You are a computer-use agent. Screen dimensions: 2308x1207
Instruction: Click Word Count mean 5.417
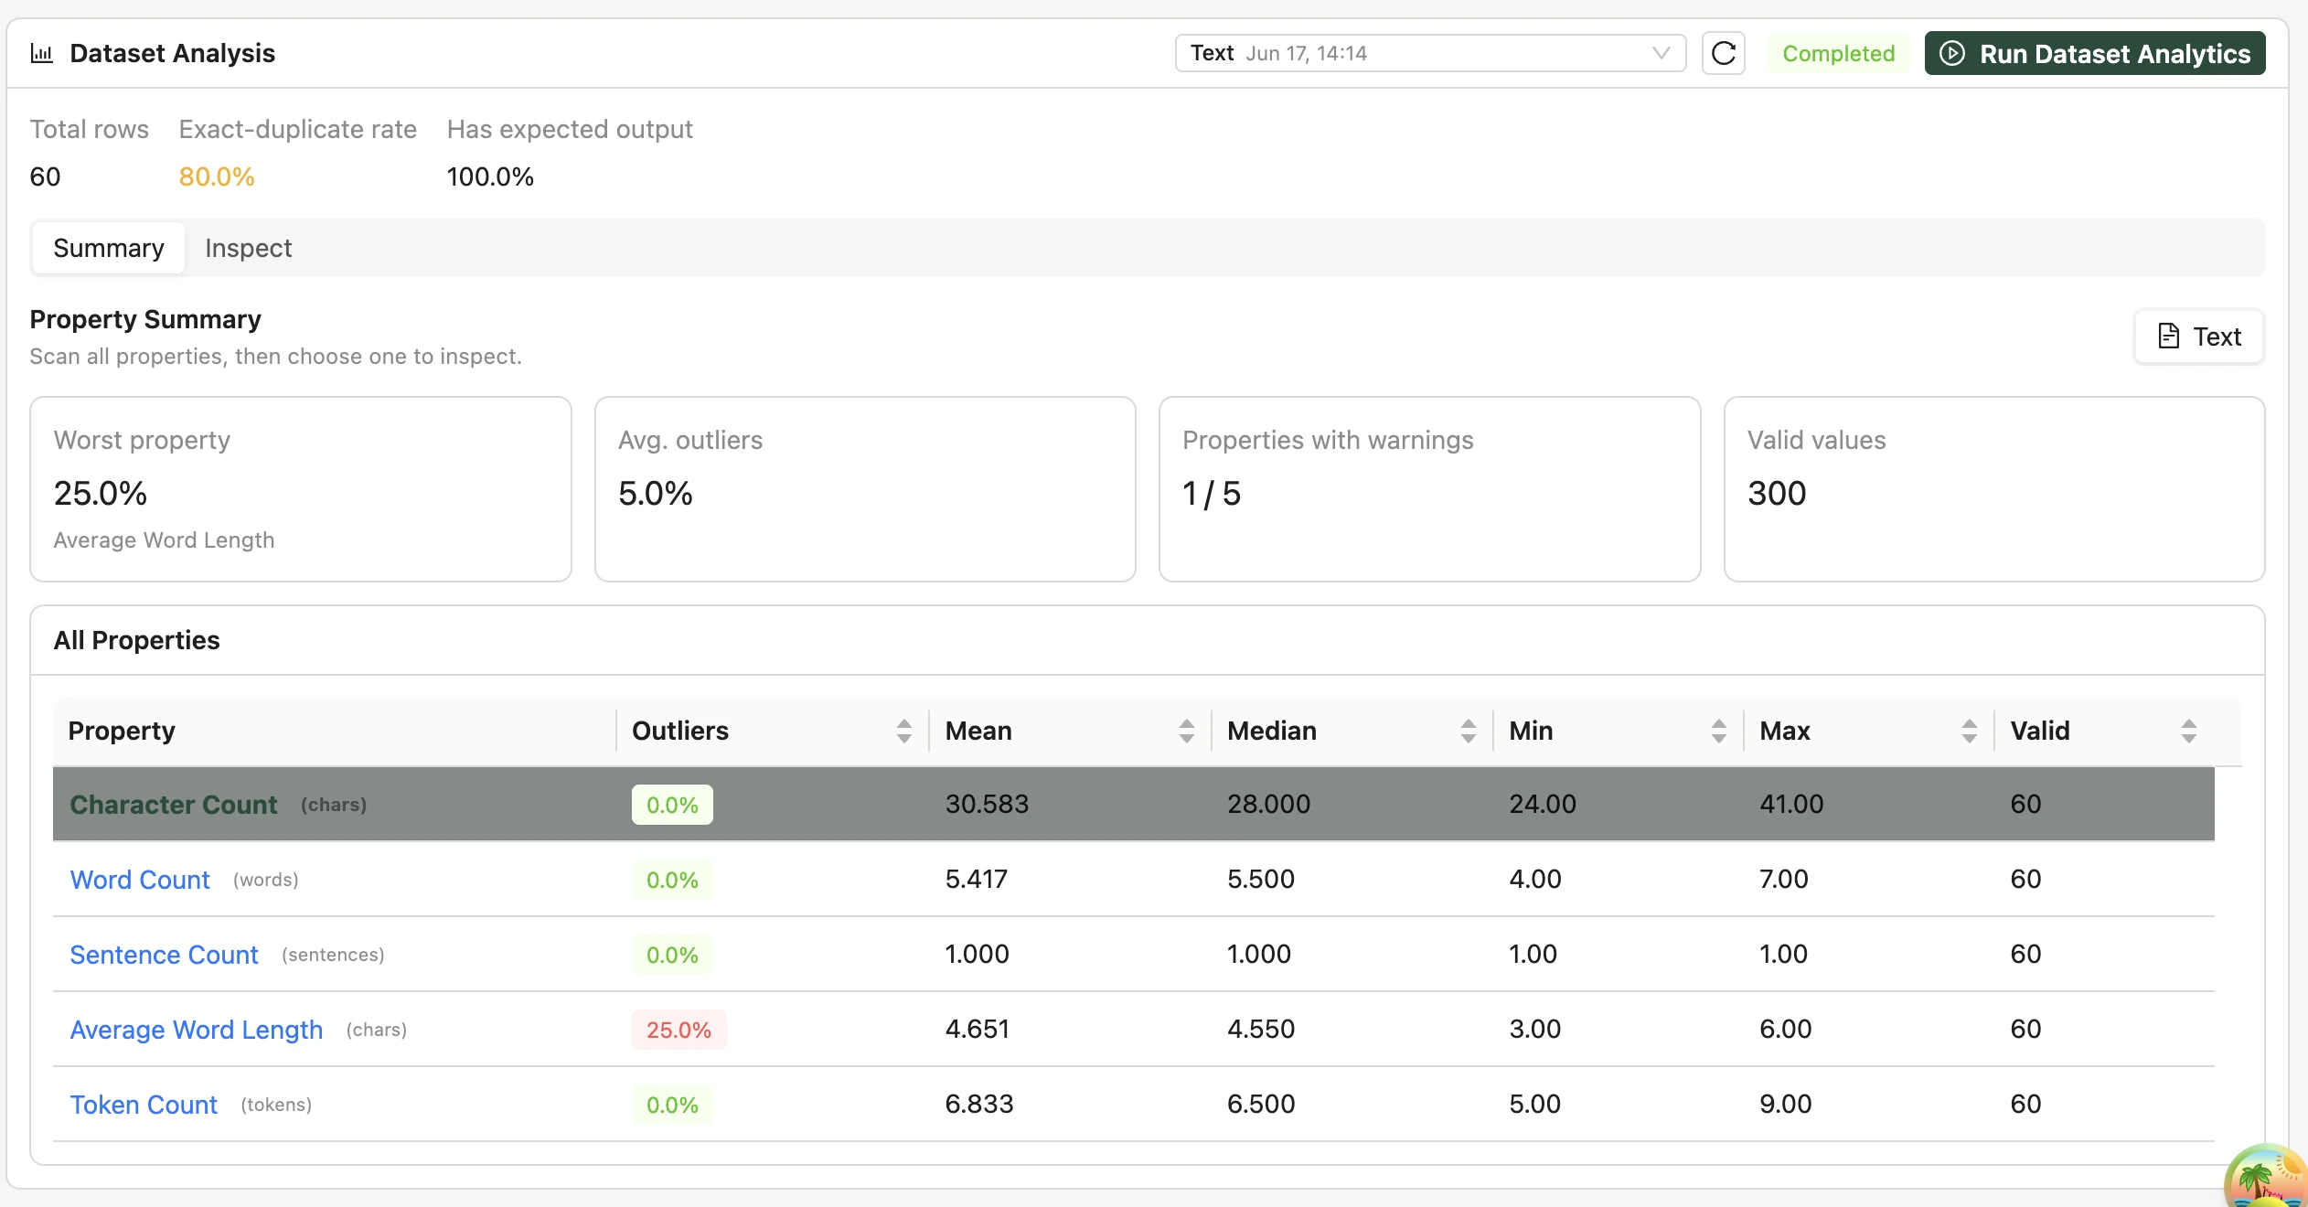[x=976, y=879]
